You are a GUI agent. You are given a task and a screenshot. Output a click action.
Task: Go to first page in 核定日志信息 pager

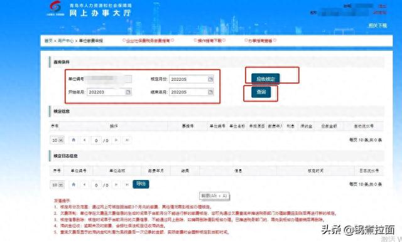tap(73, 184)
